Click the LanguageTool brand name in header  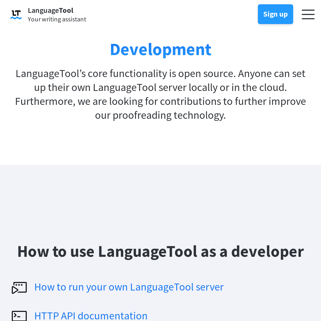point(51,10)
